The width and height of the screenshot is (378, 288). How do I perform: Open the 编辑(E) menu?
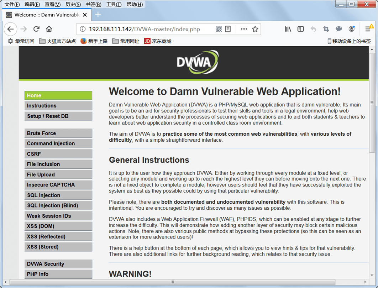tap(32, 4)
